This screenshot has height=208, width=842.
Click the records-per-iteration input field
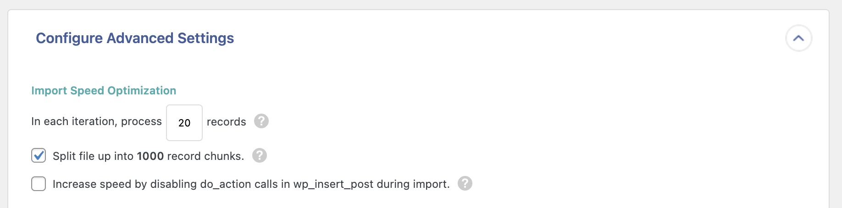click(x=184, y=123)
